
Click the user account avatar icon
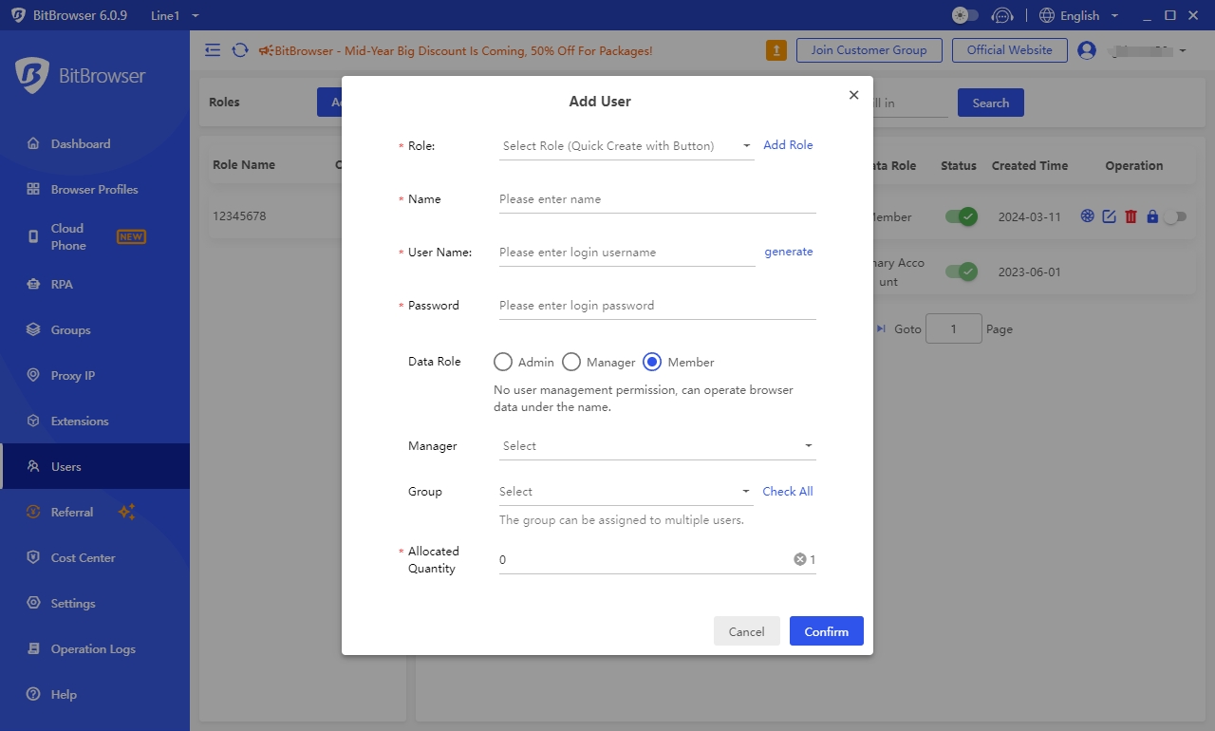tap(1087, 50)
